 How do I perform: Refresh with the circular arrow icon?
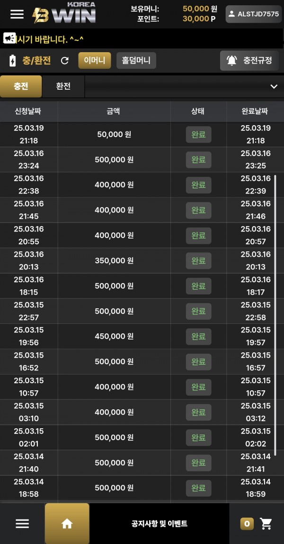[x=65, y=61]
